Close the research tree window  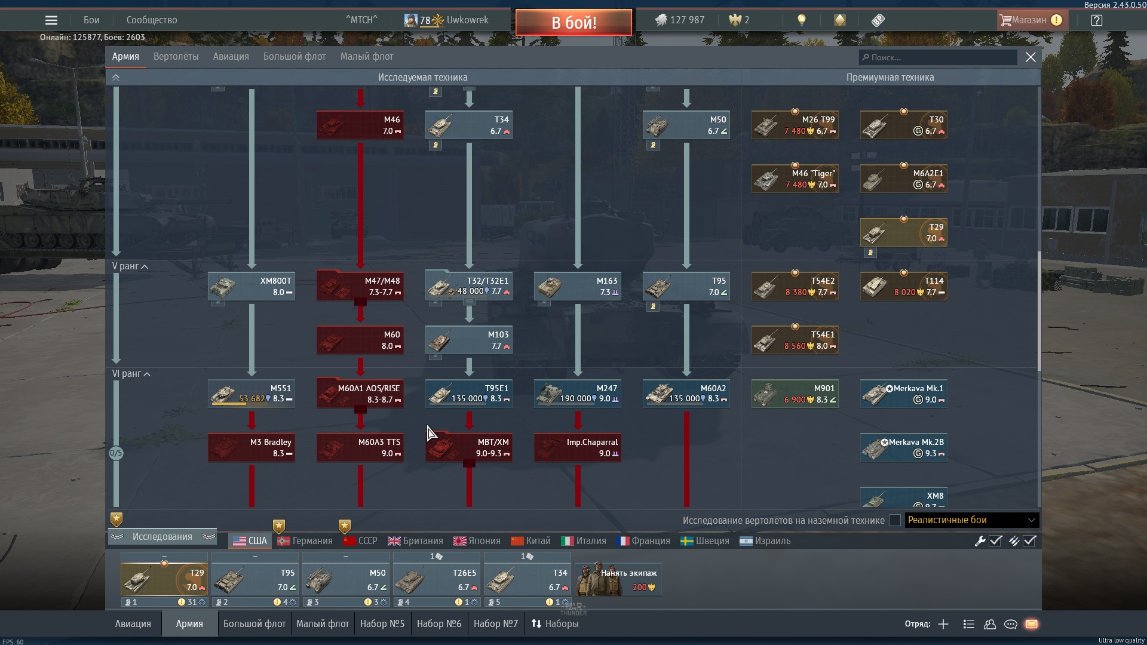(1031, 57)
